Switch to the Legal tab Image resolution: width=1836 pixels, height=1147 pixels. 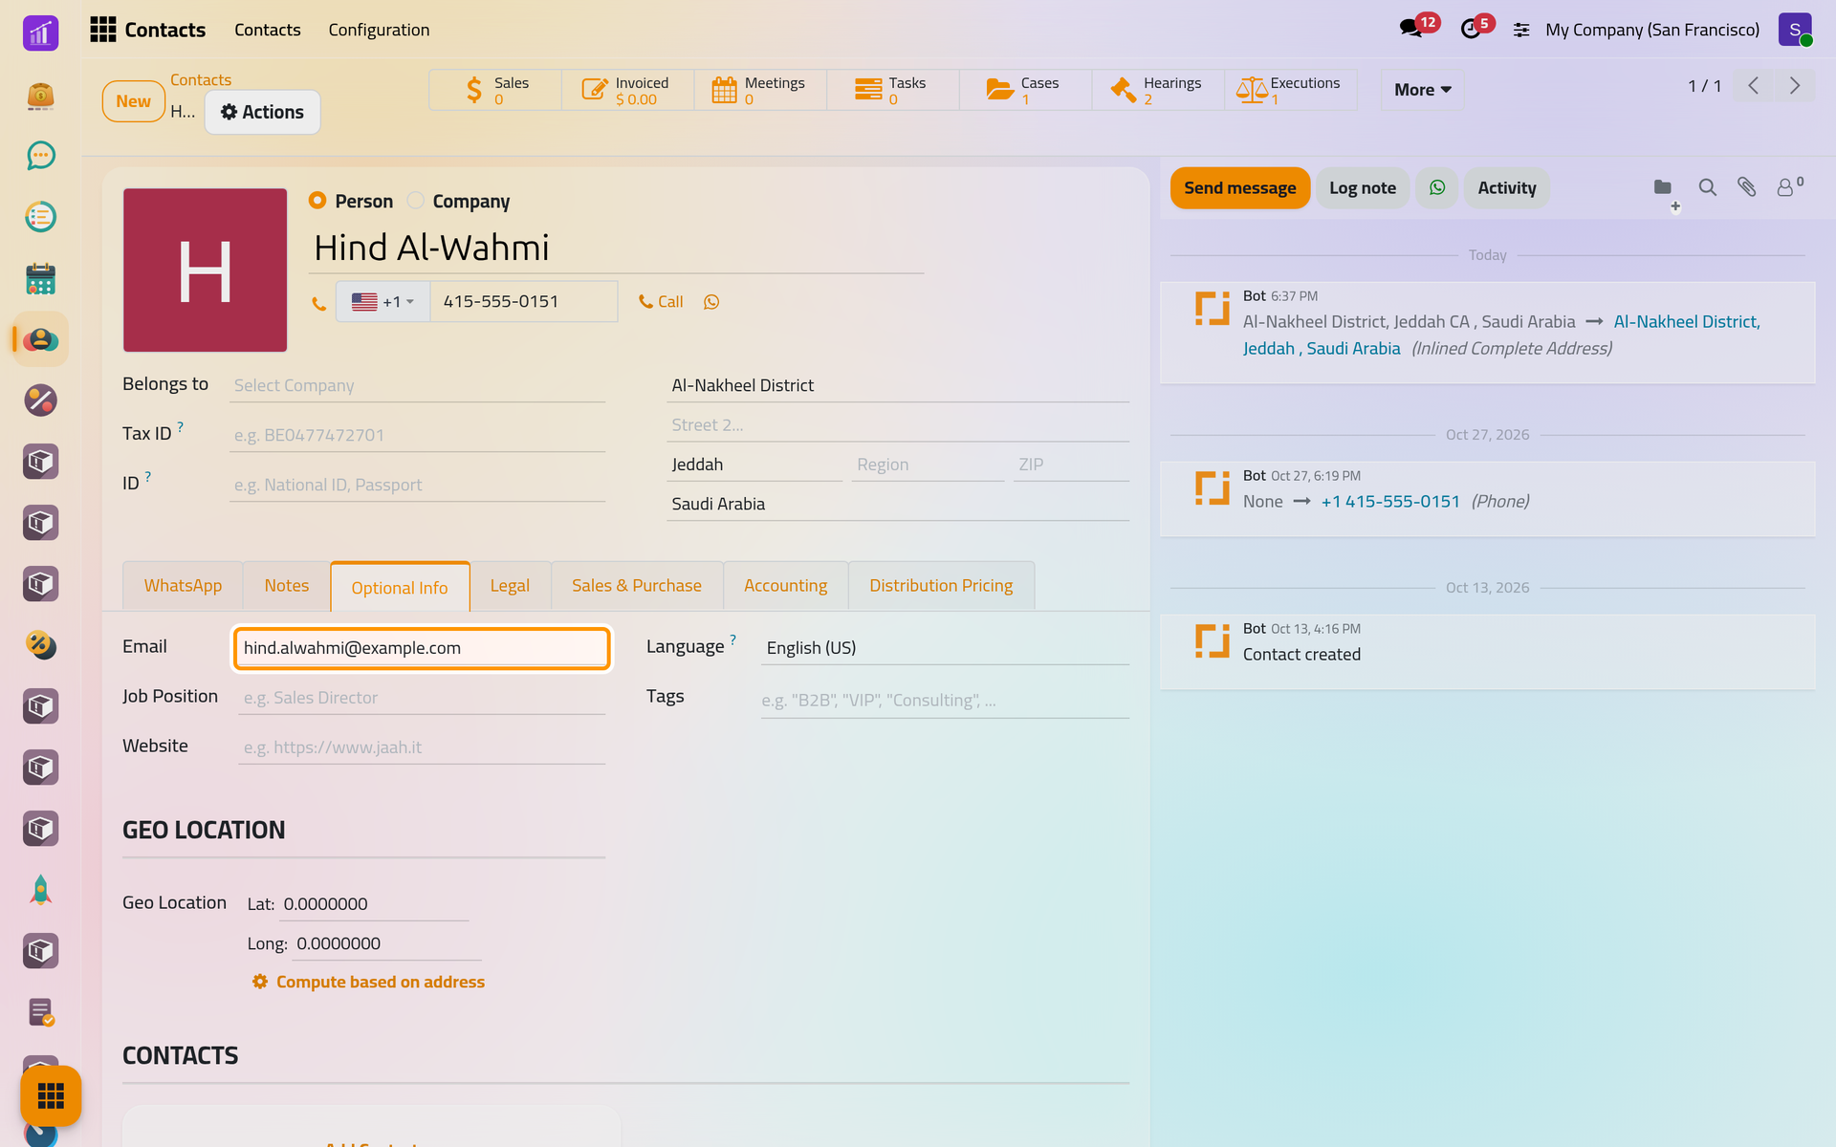click(510, 586)
